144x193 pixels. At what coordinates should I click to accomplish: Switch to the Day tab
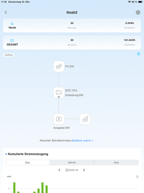tap(28, 163)
